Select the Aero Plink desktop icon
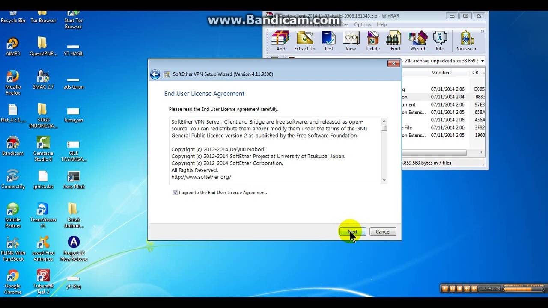This screenshot has width=548, height=308. pyautogui.click(x=74, y=179)
